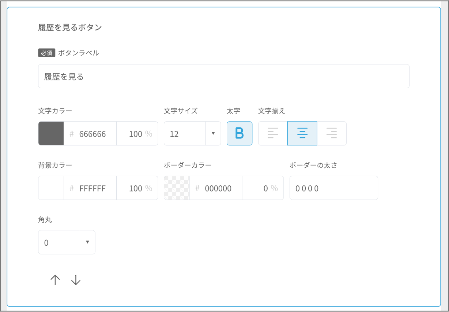
Task: Select right text alignment icon
Action: (x=332, y=133)
